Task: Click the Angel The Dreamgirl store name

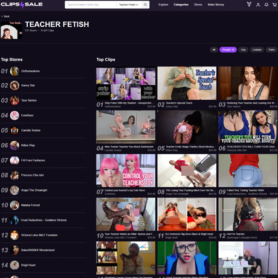Action: click(34, 190)
